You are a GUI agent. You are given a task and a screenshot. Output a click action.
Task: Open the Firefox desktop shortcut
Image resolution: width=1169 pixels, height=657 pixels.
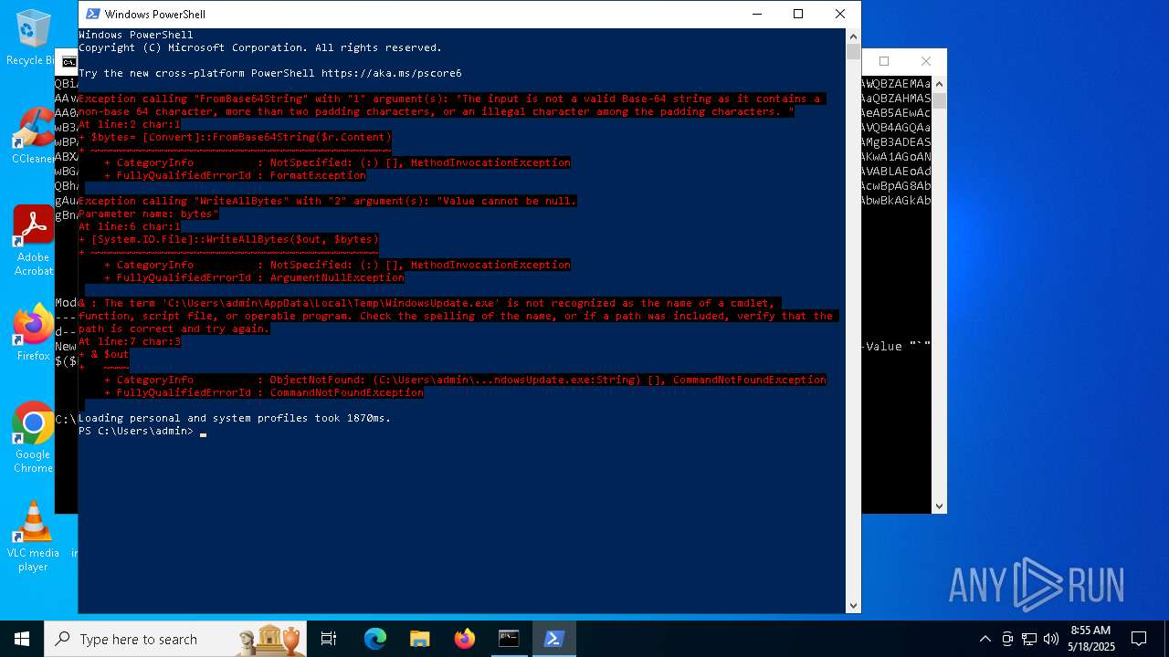click(33, 333)
